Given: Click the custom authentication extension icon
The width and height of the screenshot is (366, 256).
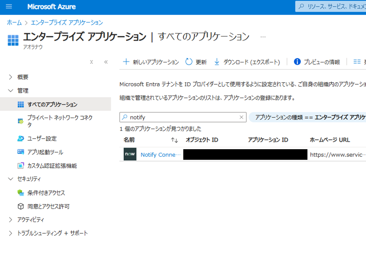Looking at the screenshot, I should click(21, 166).
